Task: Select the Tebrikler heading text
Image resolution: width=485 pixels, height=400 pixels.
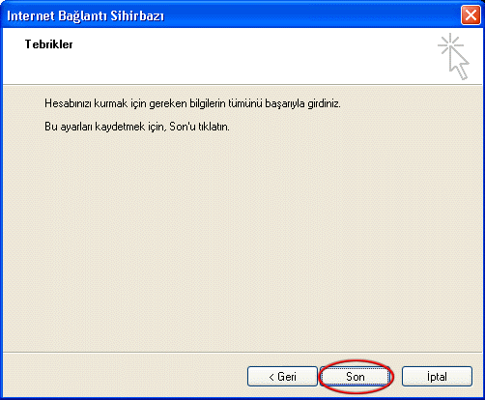Action: 48,44
